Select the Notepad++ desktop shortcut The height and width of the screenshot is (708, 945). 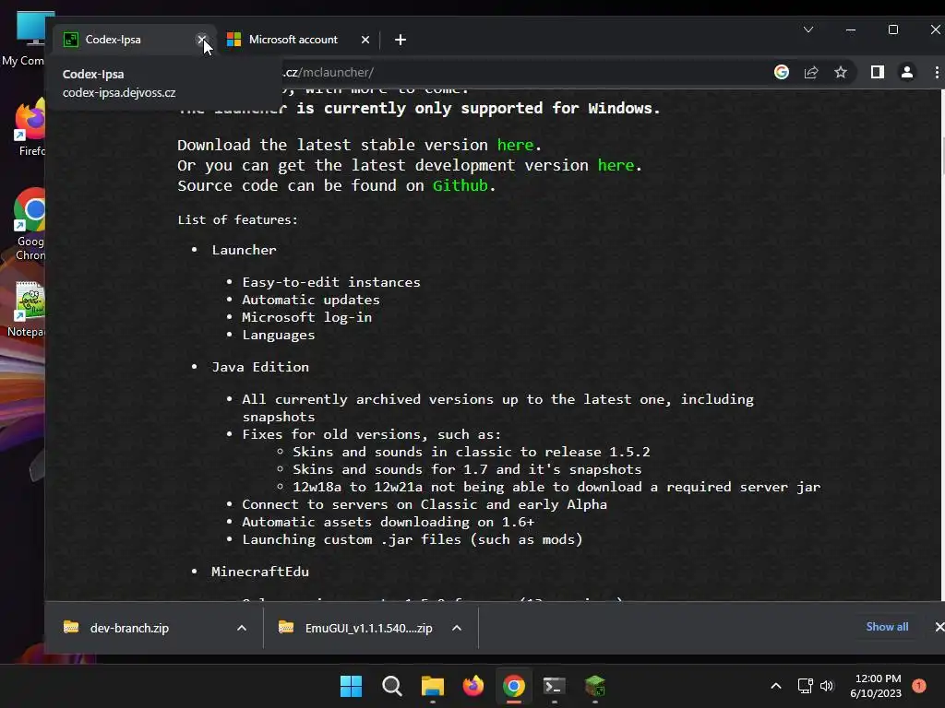tap(27, 310)
